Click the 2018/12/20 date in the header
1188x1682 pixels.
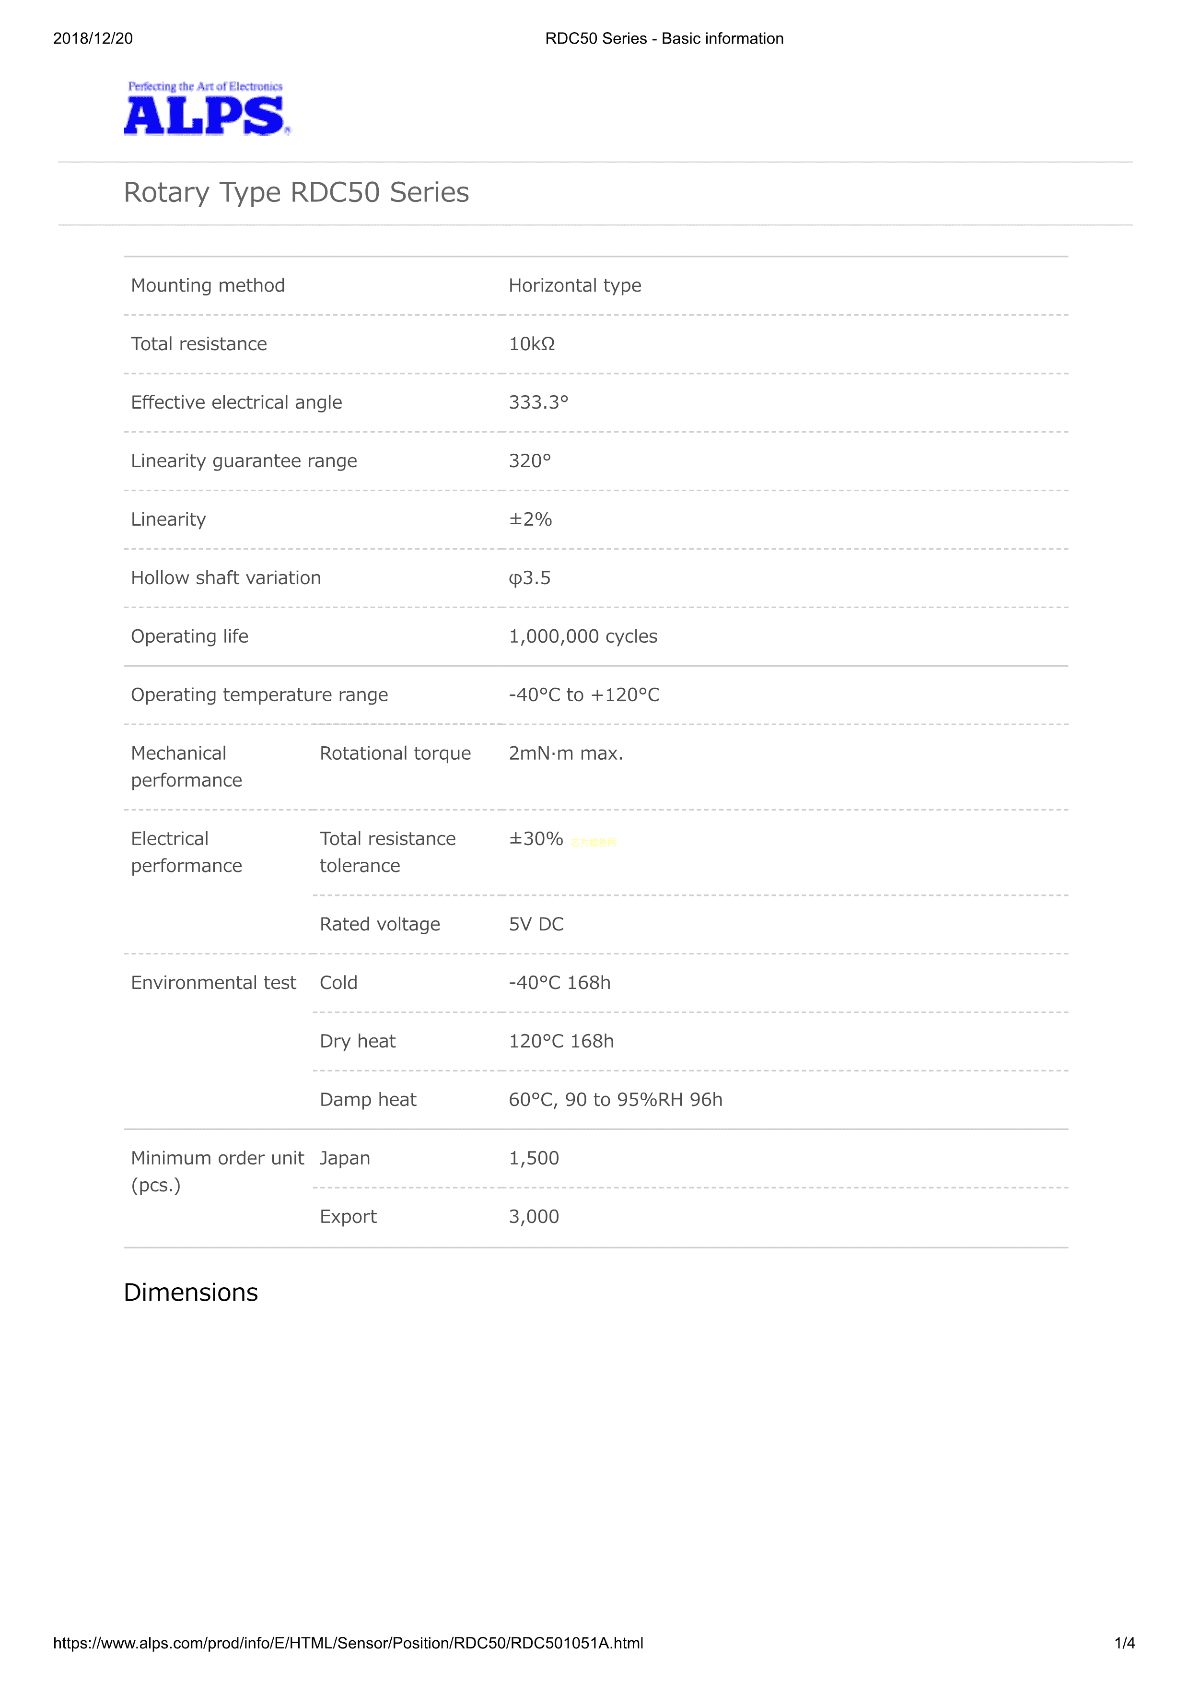(93, 39)
